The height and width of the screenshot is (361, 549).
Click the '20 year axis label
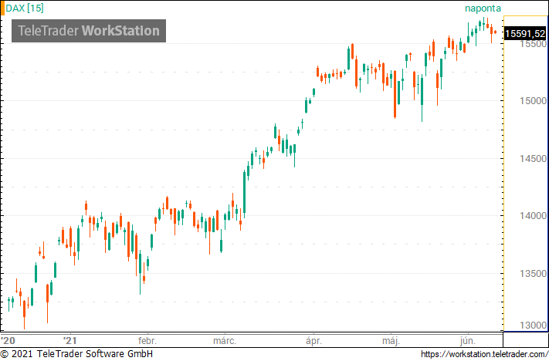click(x=8, y=340)
